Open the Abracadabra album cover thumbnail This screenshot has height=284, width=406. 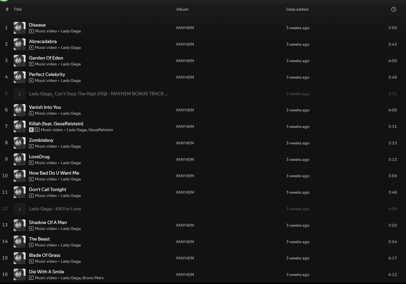(x=19, y=44)
